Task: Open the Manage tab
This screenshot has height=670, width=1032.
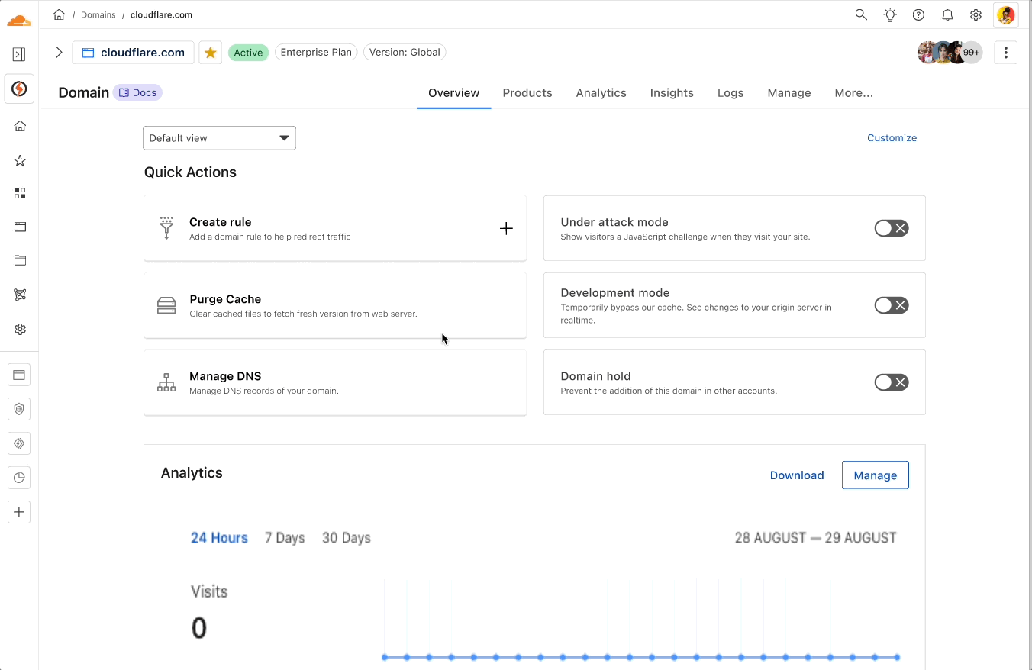Action: 789,93
